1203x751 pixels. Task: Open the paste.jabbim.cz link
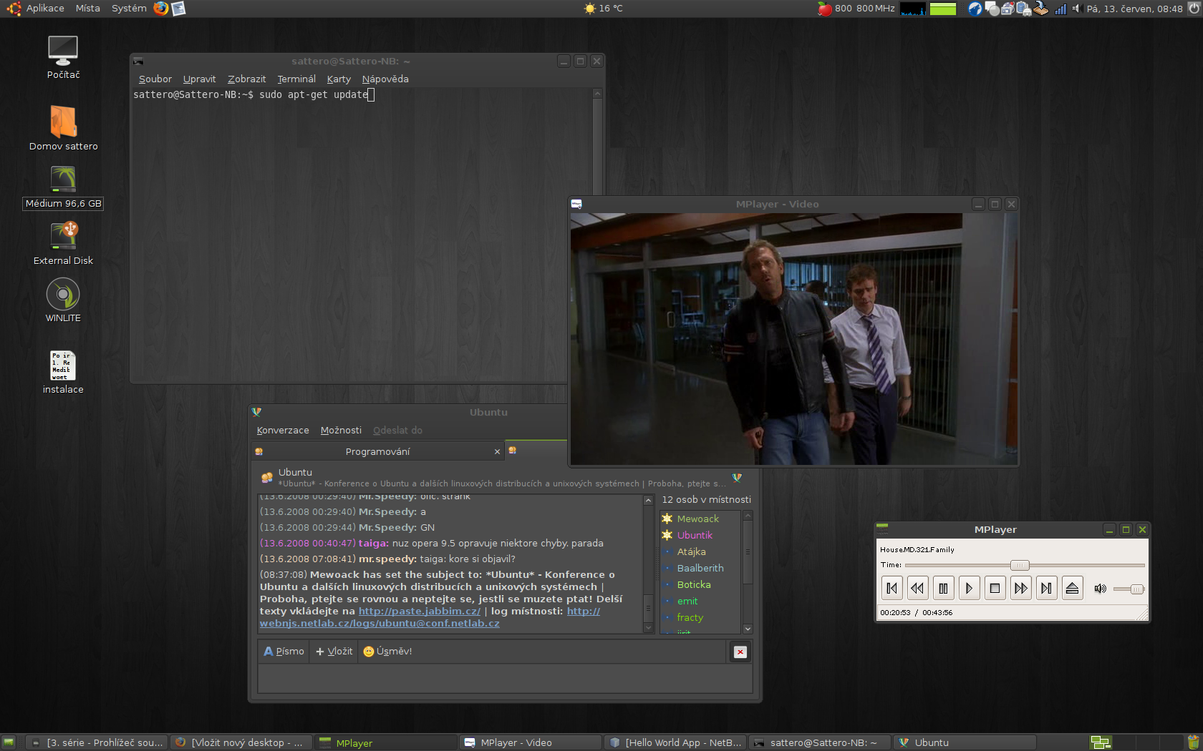click(420, 611)
